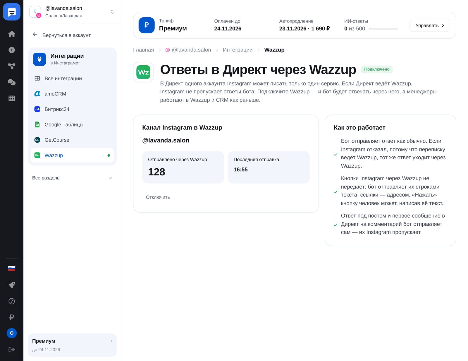Click the logout icon at bottom of rail
The image size is (468, 361).
12,349
